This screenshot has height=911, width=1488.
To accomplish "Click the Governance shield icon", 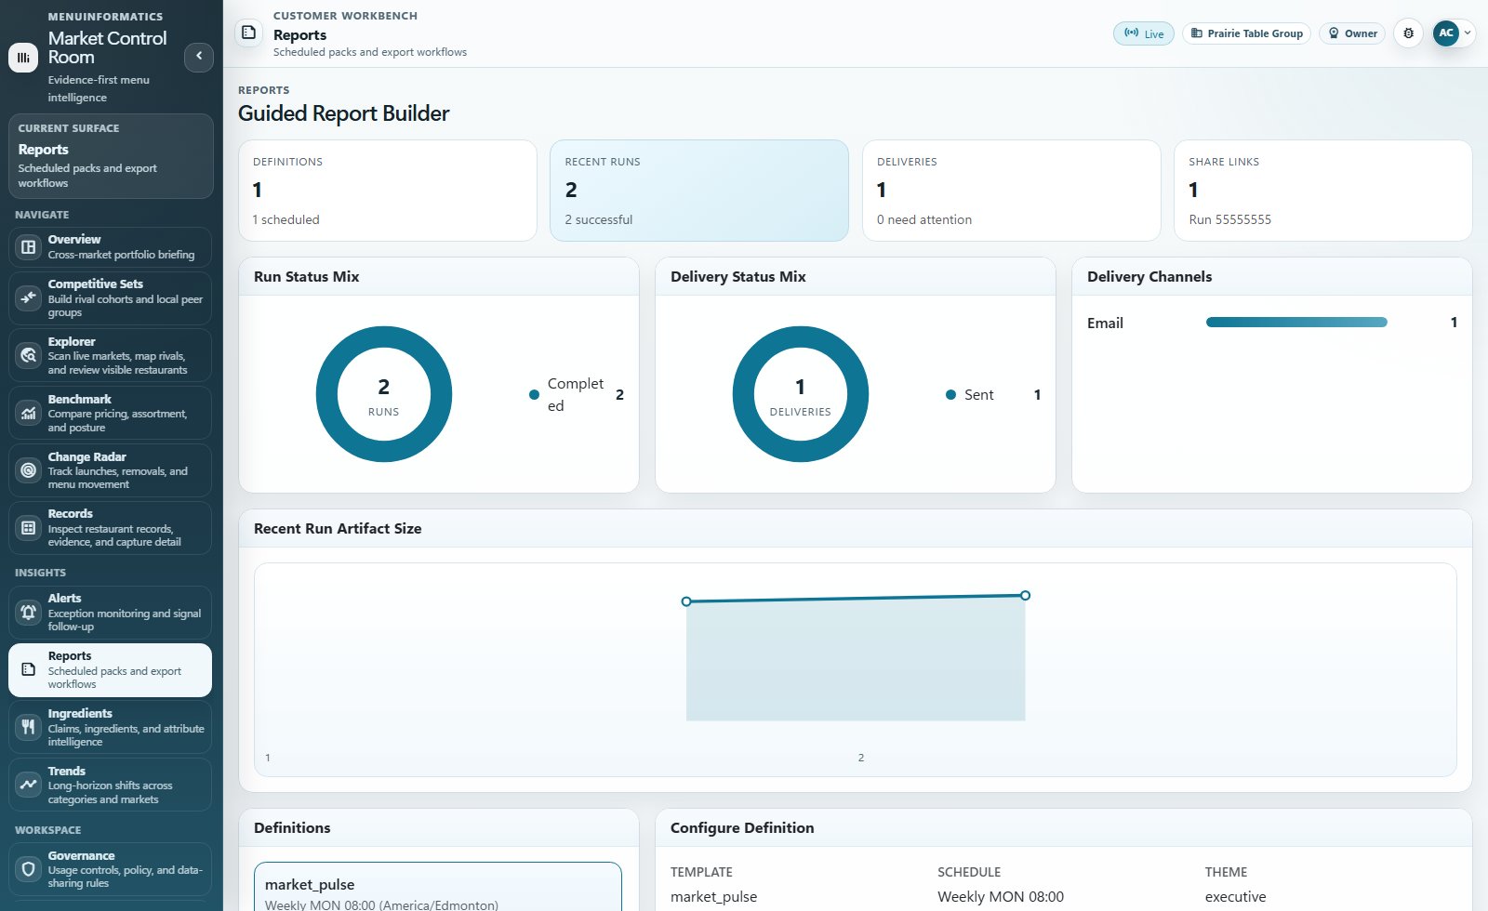I will click(x=29, y=869).
